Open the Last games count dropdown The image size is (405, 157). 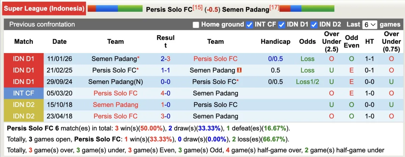coord(370,25)
